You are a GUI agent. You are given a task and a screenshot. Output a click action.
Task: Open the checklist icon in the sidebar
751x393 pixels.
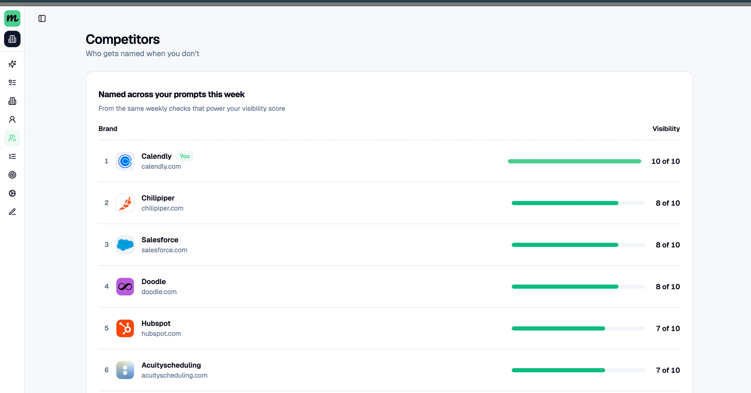12,83
